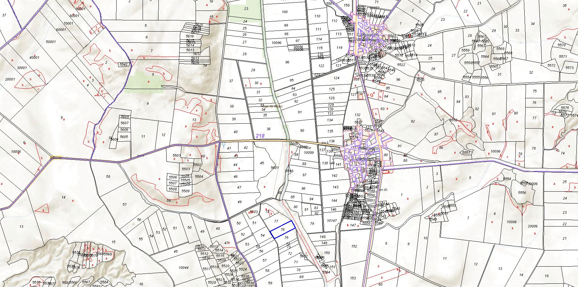Screen dimensions: 578x287
Task: Click the blue-outlined highlighted parcel 76
Action: [283, 229]
